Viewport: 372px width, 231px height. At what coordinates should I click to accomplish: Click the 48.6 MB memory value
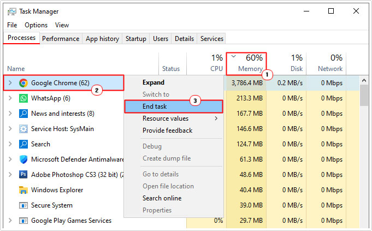[251, 175]
